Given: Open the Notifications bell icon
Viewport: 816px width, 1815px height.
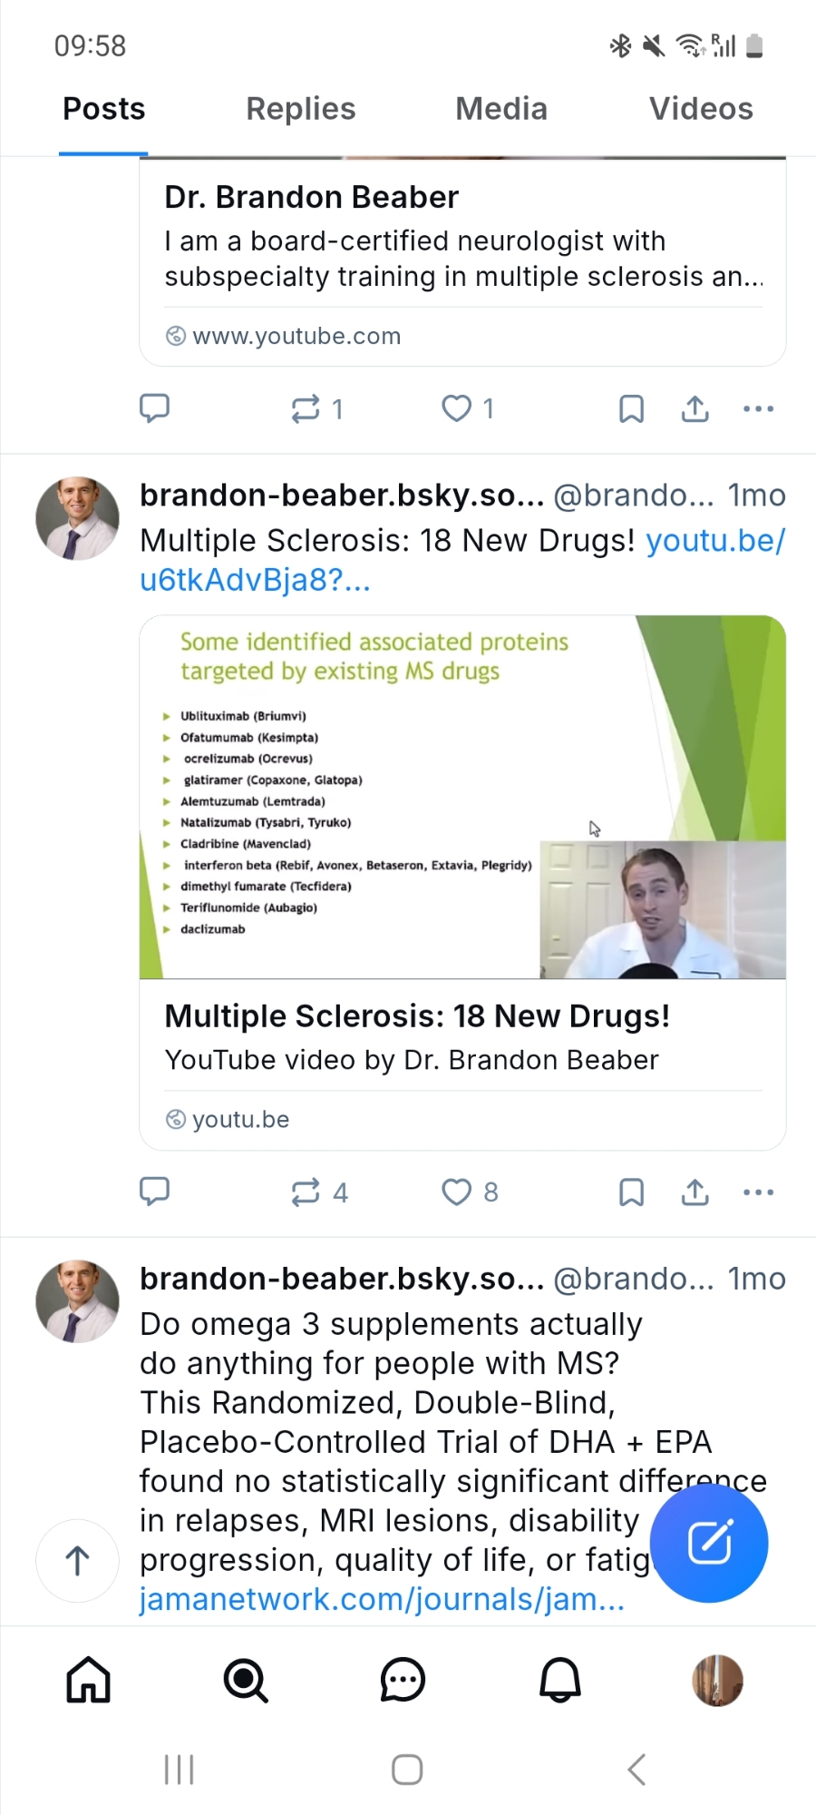Looking at the screenshot, I should point(560,1680).
